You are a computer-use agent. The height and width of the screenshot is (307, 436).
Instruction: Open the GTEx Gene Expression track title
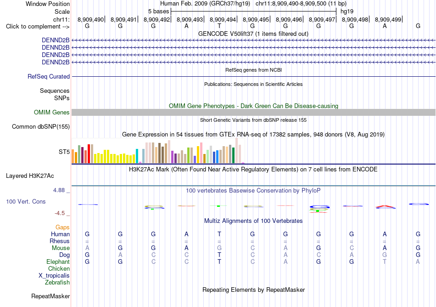click(253, 135)
